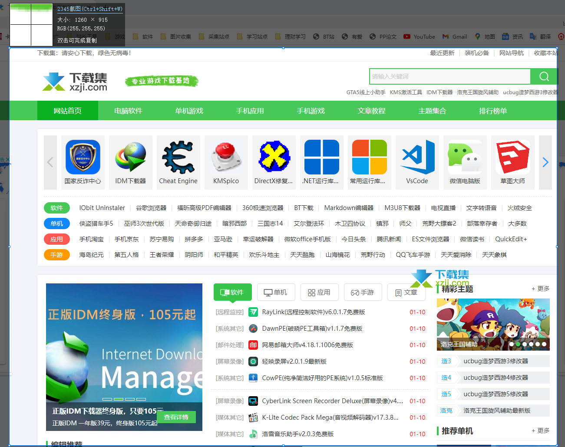This screenshot has width=565, height=447.
Task: Click the CyberLink Screen Recorder entry icon
Action: [x=253, y=401]
